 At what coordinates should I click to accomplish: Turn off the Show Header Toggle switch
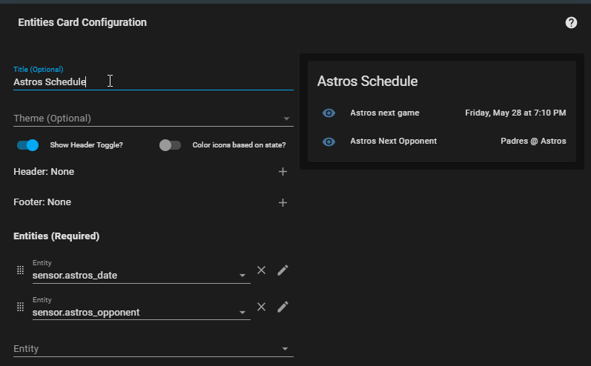pos(27,145)
